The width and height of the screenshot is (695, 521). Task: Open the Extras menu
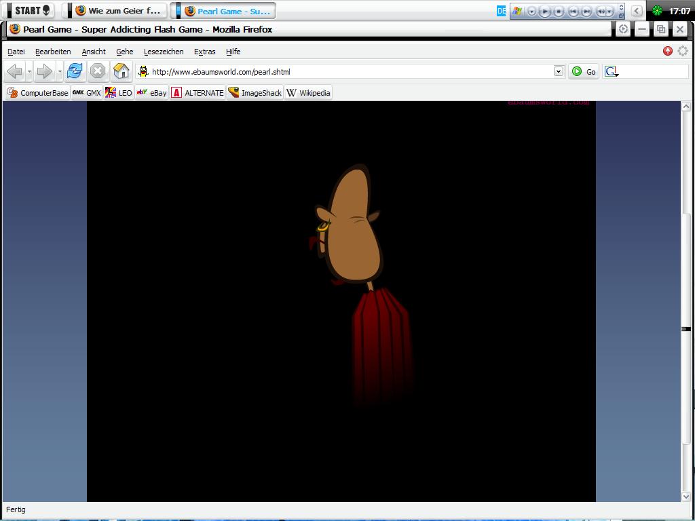(x=205, y=52)
